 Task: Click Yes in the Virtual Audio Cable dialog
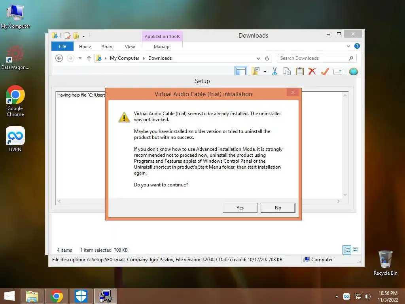[240, 207]
